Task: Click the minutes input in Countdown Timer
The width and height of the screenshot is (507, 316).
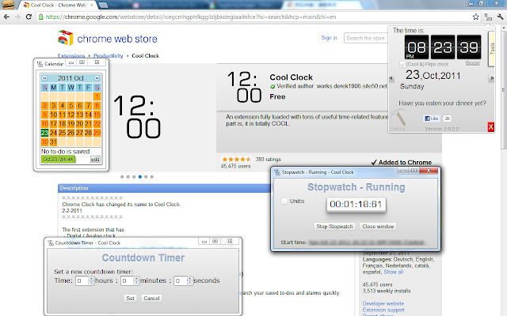Action: tap(128, 280)
